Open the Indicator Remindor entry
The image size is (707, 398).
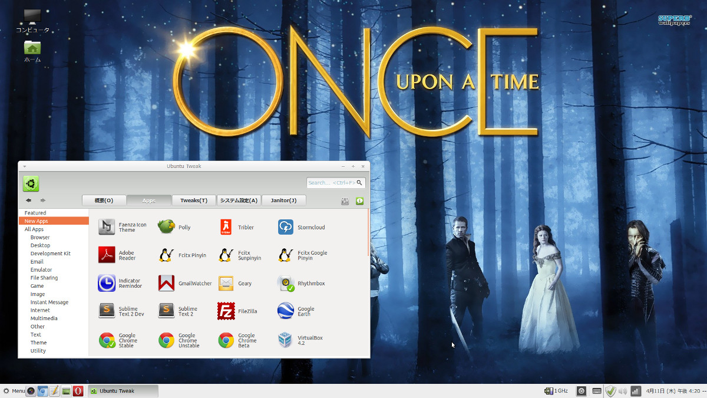coord(121,284)
